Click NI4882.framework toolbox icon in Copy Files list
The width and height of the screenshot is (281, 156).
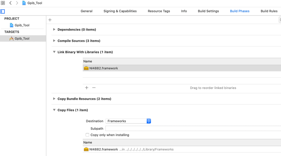point(86,149)
